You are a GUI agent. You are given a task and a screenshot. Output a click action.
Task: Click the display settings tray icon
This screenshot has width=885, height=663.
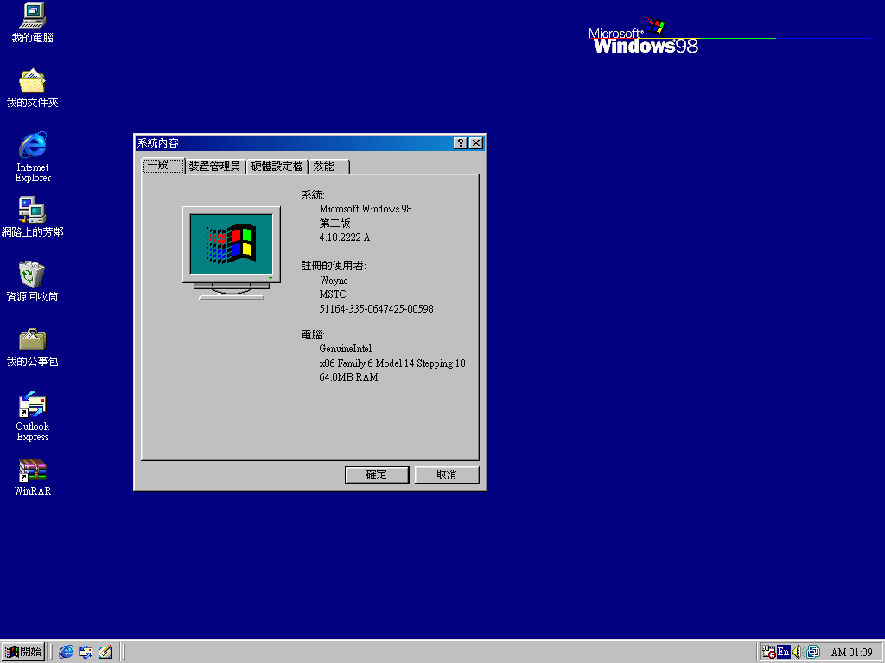(812, 652)
